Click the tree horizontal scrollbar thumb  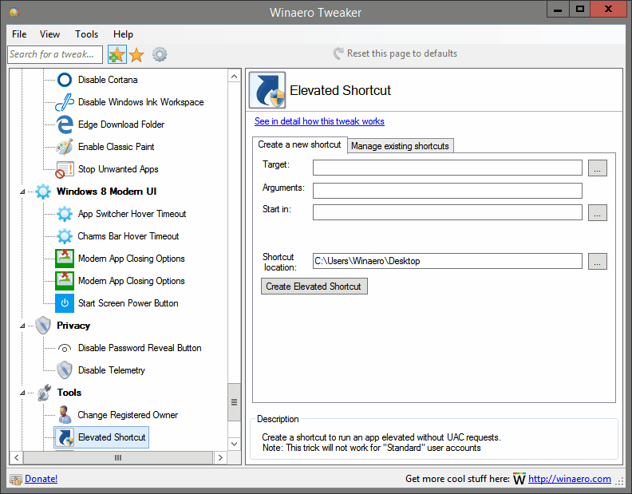[118, 458]
